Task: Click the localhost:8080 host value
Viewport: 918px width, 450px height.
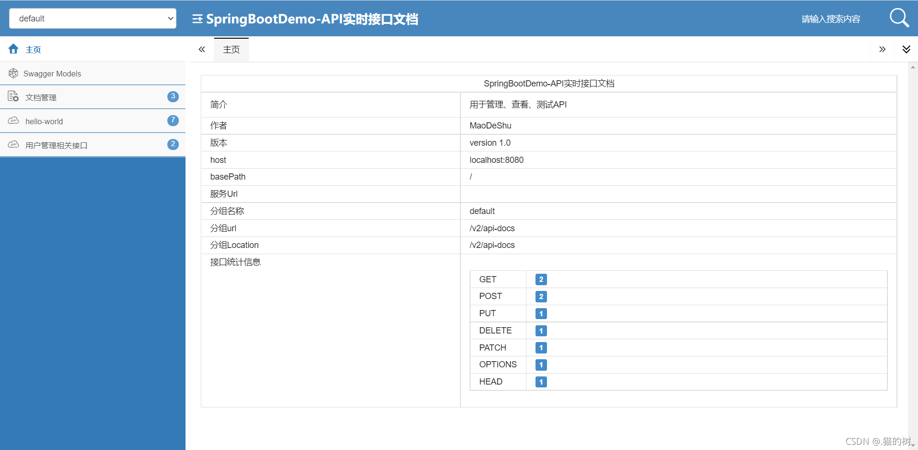Action: pos(497,160)
